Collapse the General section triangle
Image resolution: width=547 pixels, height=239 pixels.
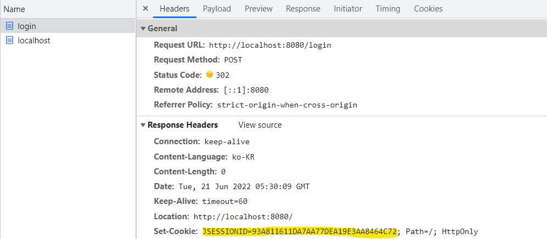143,29
